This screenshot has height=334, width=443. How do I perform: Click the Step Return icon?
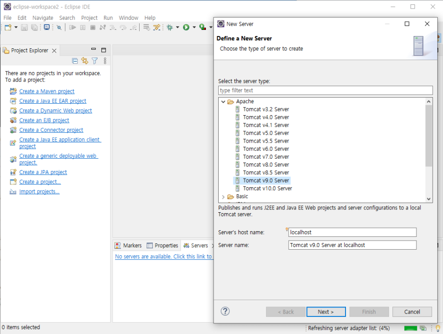(x=133, y=27)
